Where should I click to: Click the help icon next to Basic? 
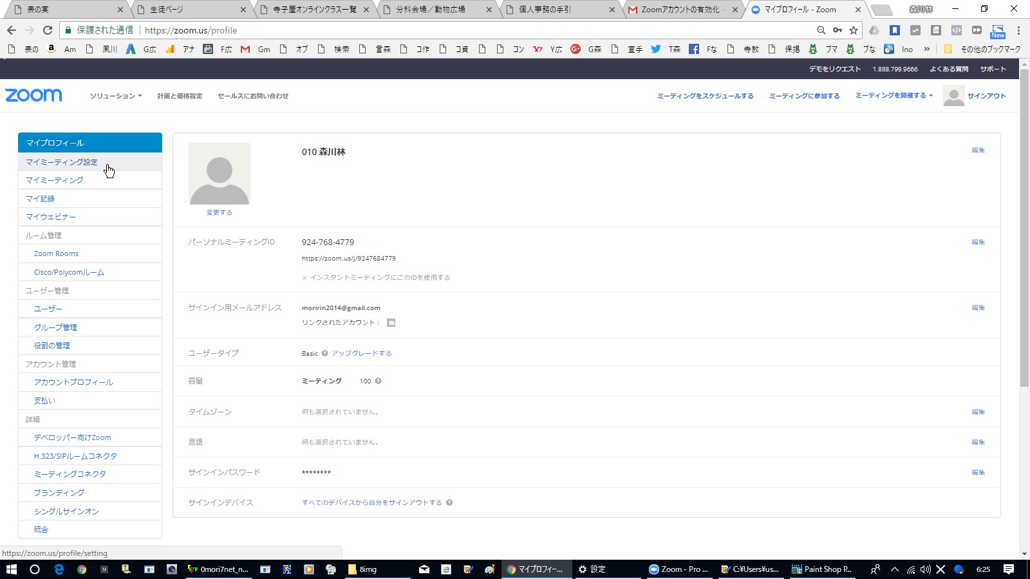pyautogui.click(x=325, y=353)
